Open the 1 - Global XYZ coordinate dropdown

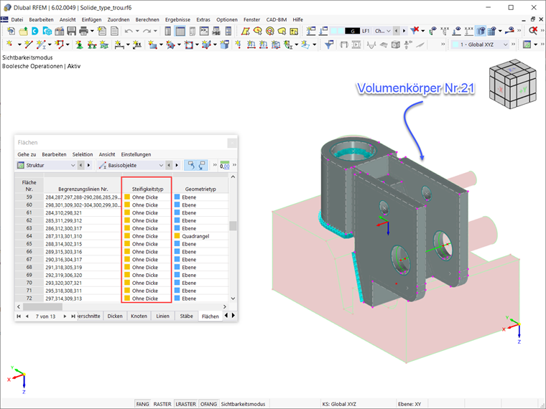(480, 44)
